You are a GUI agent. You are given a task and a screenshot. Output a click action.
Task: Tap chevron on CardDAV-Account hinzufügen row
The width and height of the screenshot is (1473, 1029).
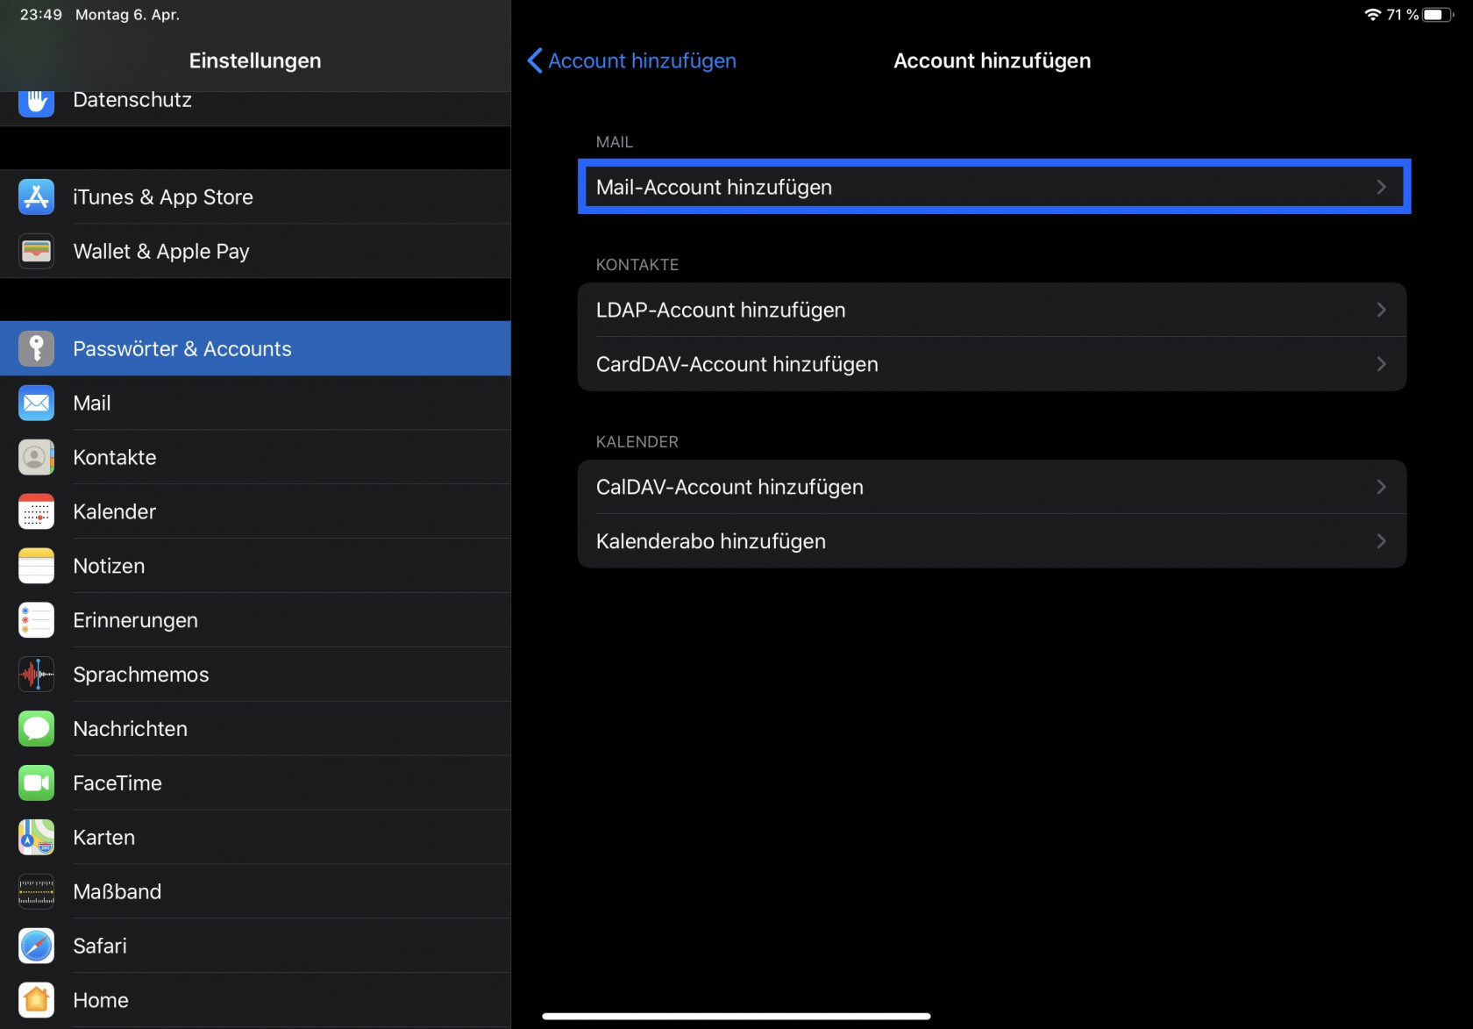point(1381,364)
